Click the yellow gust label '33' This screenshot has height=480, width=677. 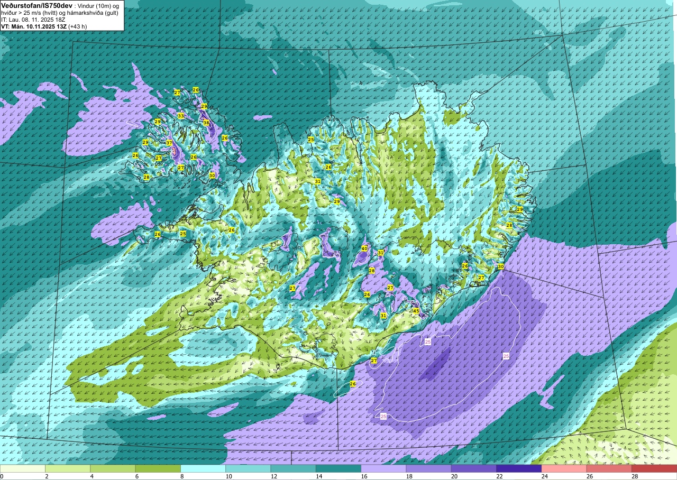point(181,116)
